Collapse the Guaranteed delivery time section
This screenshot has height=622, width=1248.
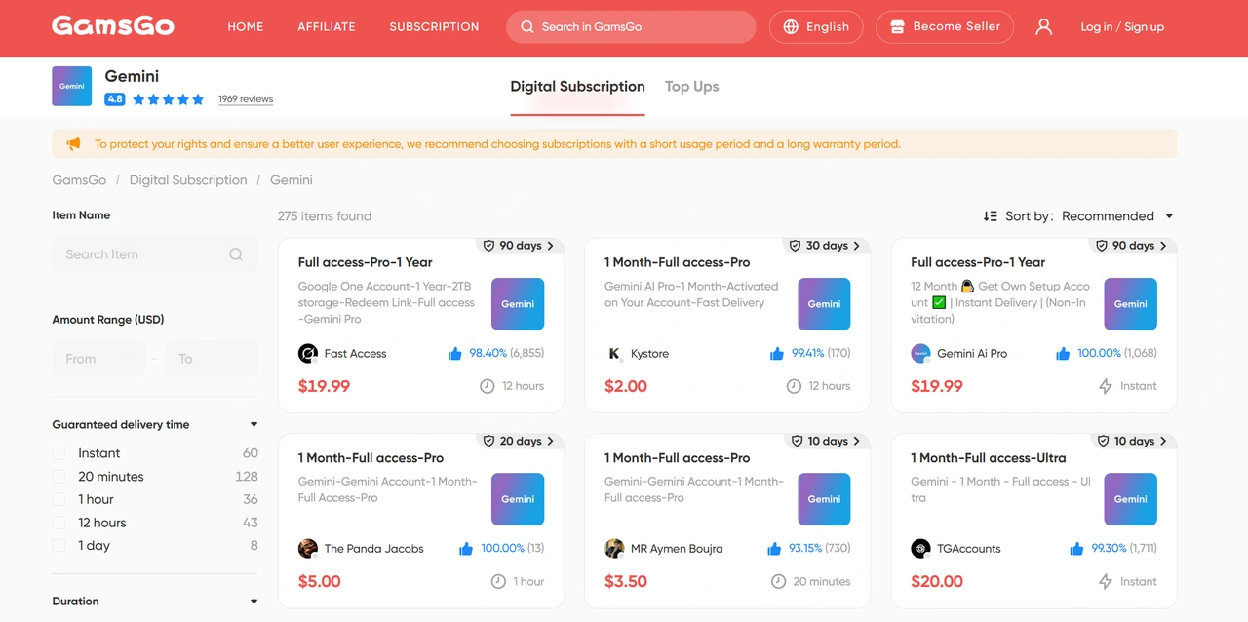coord(253,424)
